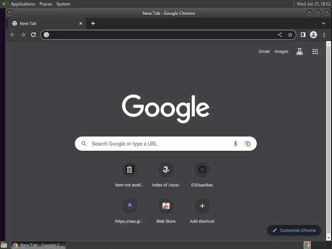Open the Web Store shortcut
This screenshot has height=249, width=332.
click(166, 211)
